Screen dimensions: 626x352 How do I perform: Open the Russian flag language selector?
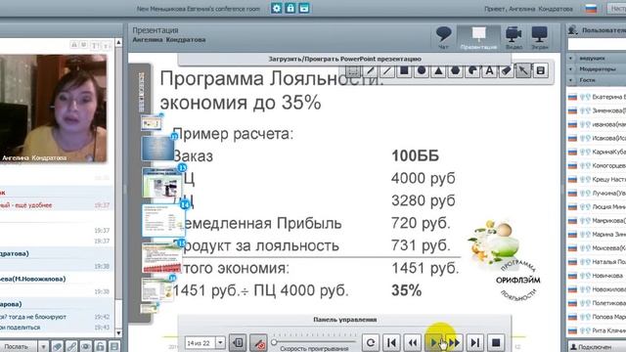591,9
